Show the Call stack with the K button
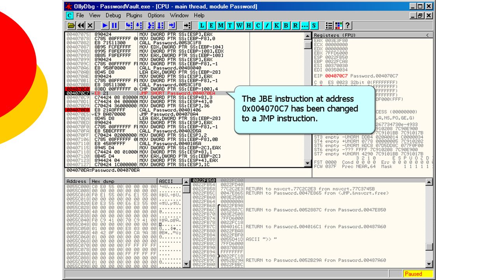 [x=277, y=26]
